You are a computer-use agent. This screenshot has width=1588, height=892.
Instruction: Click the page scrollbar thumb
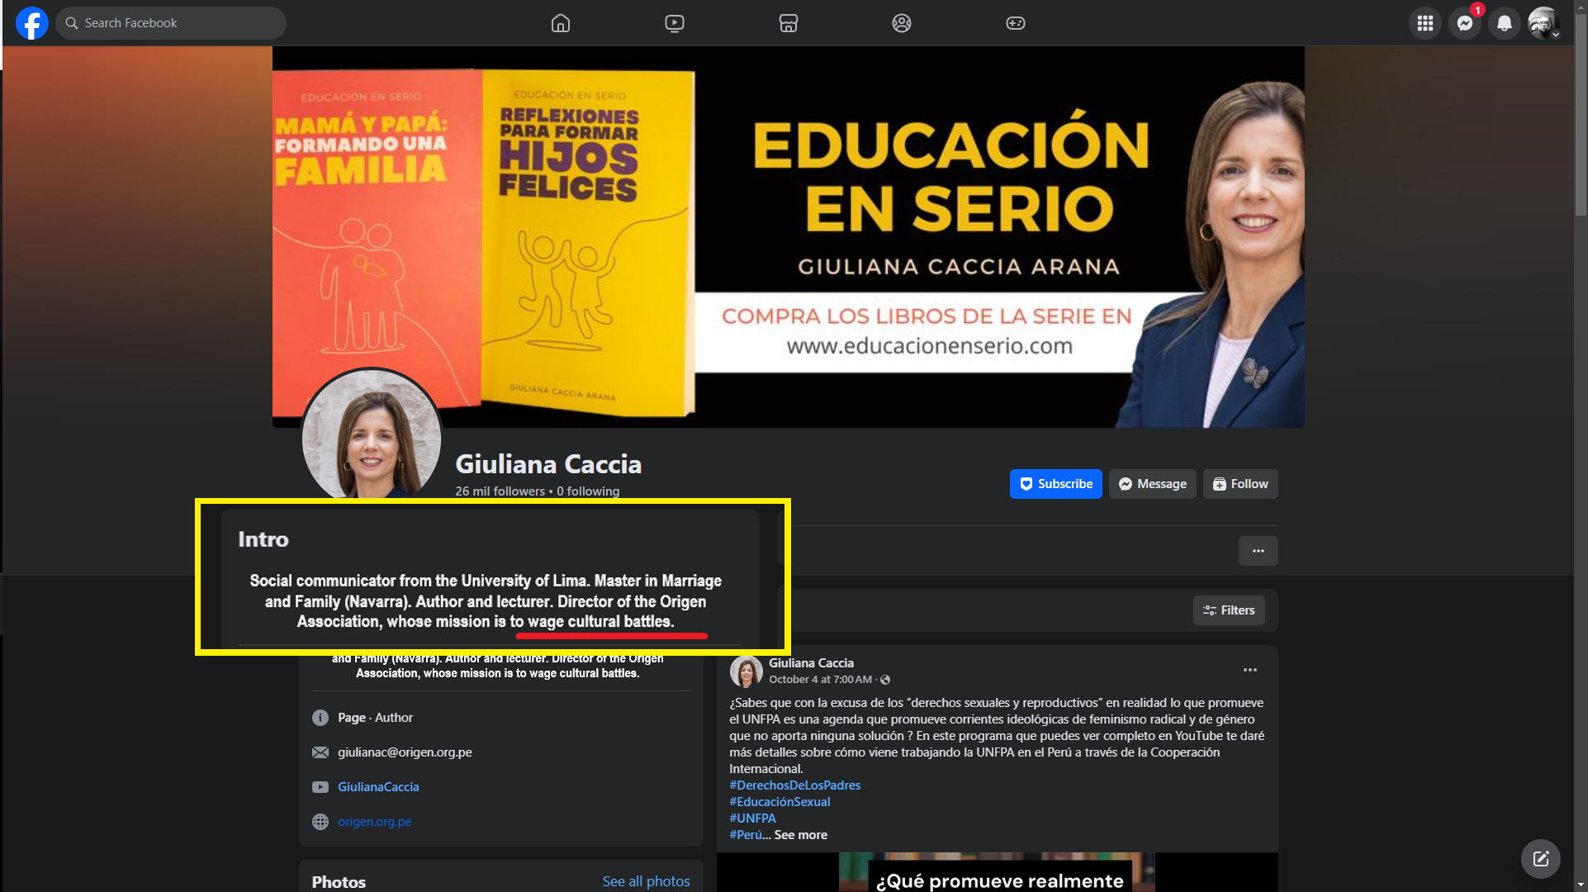pyautogui.click(x=1581, y=114)
